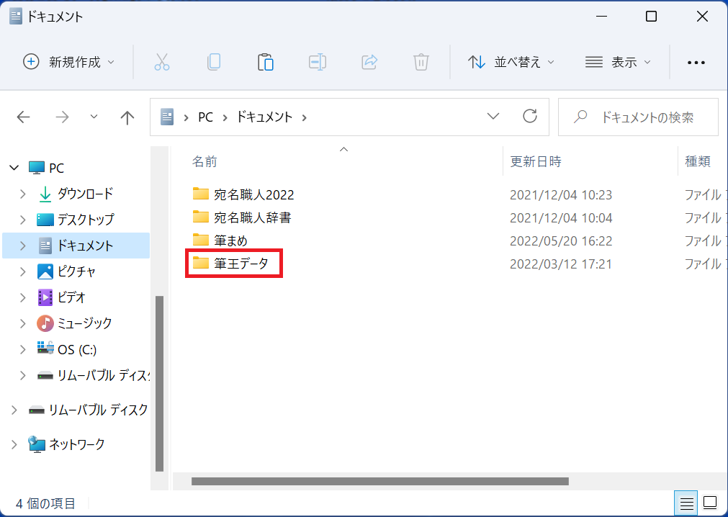Click the 筆王データ folder icon

(201, 263)
